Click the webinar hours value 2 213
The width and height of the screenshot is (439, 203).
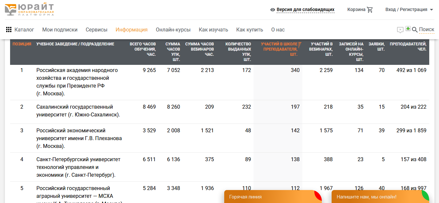pos(207,70)
